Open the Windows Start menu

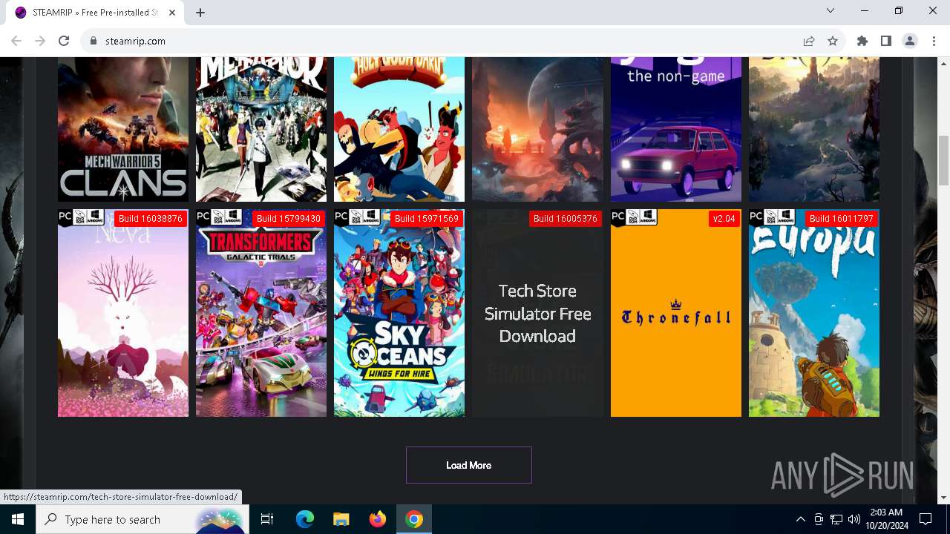[x=18, y=519]
